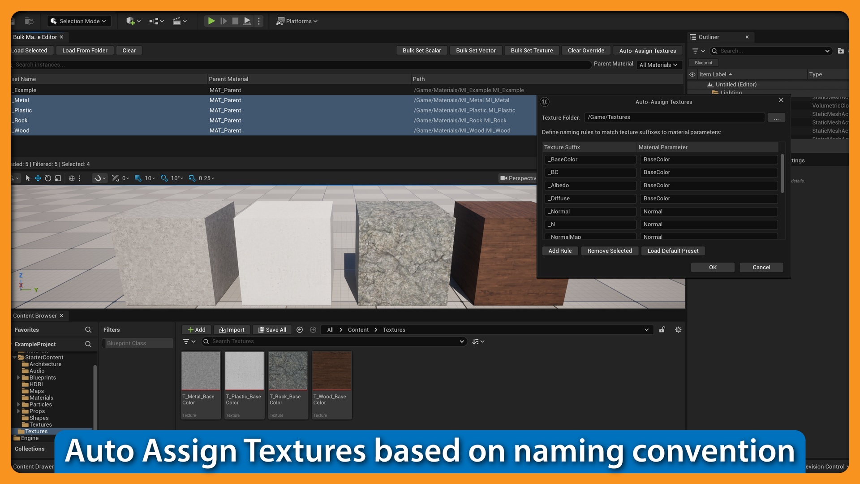Click the Content Browser Add button
Viewport: 860px width, 484px height.
196,330
